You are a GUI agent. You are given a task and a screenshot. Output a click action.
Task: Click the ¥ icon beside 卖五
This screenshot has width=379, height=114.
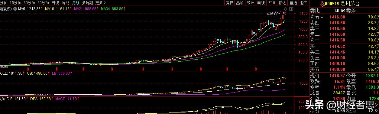322,17
